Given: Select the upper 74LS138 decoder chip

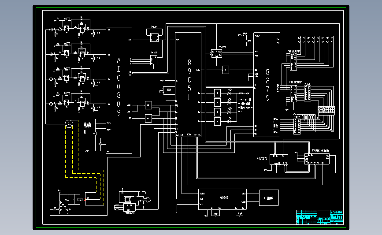Looking at the screenshot, I should coord(293,62).
